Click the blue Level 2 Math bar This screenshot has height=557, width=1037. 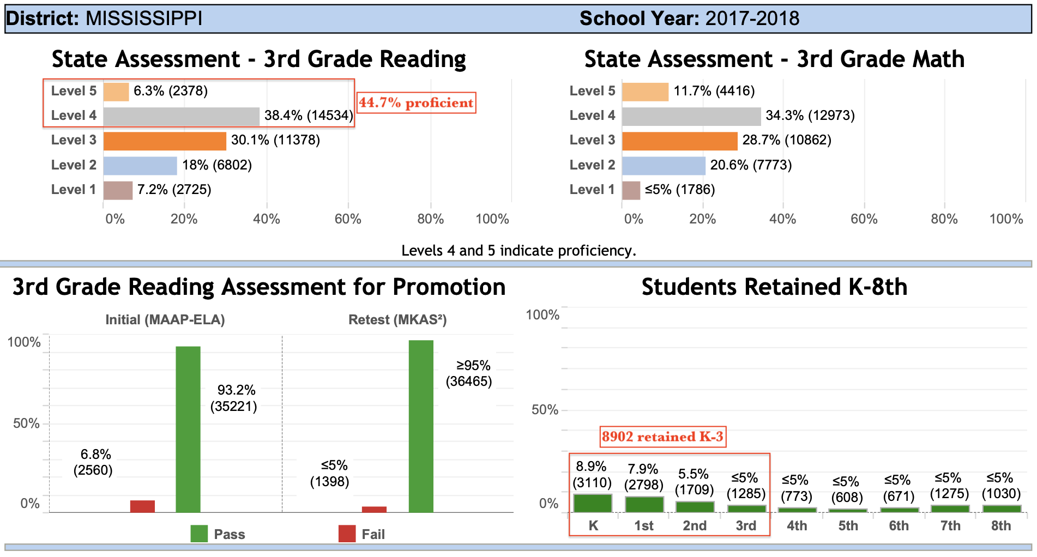click(664, 166)
